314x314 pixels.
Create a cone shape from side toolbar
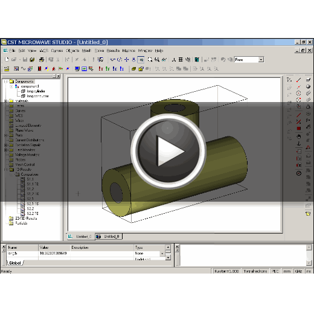308,107
